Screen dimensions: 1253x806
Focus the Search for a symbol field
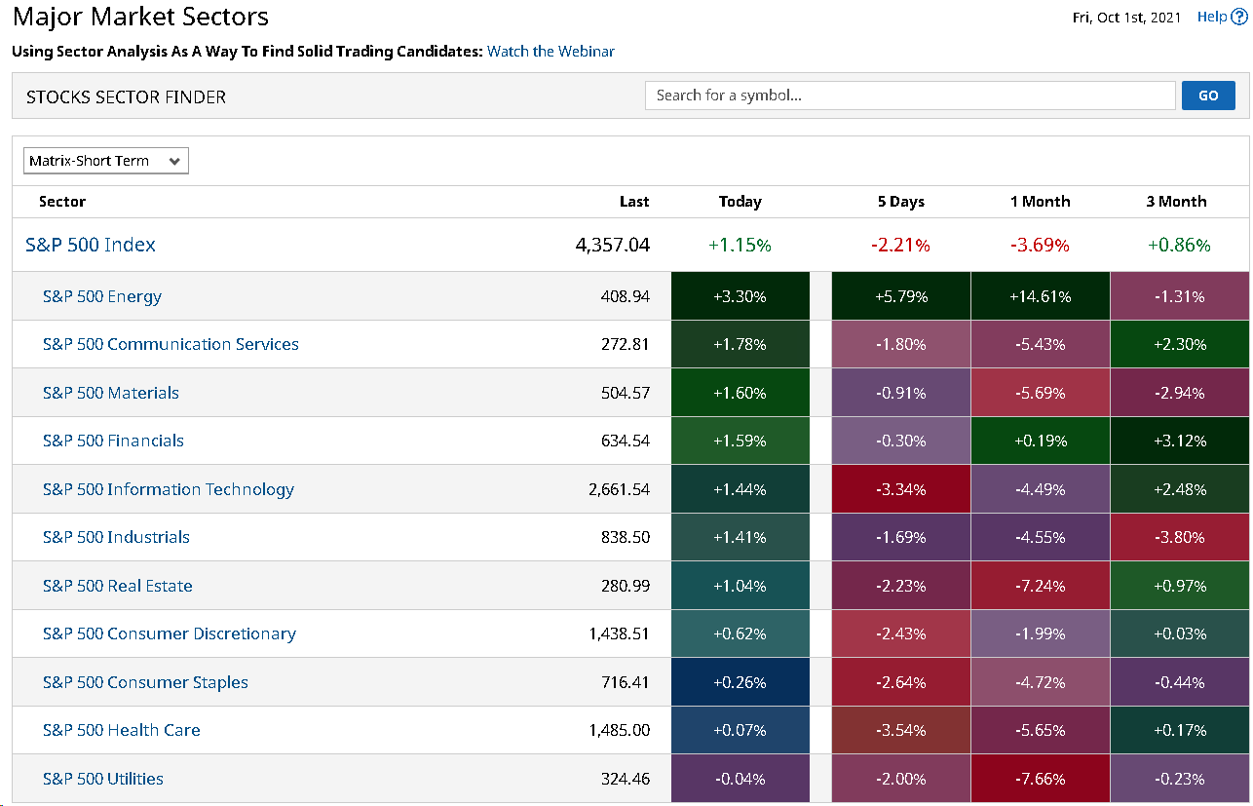click(x=910, y=96)
